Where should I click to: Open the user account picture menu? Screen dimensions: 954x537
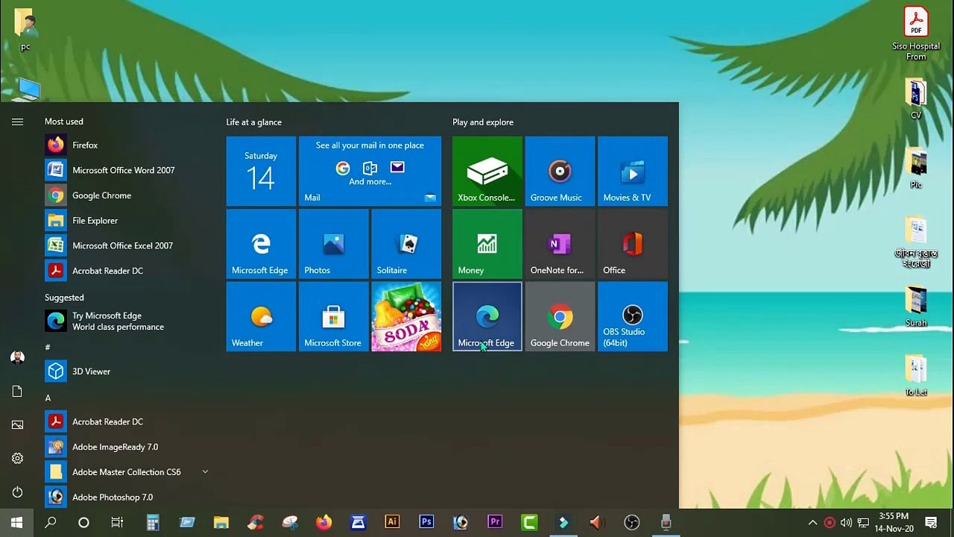(17, 357)
